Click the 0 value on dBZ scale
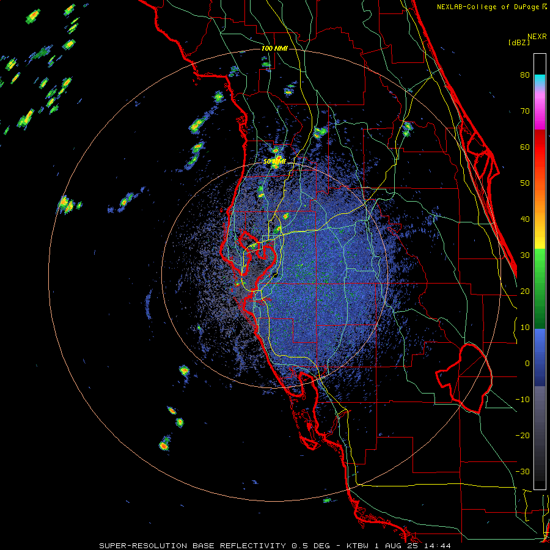Screen dimensions: 550x550 [527, 364]
